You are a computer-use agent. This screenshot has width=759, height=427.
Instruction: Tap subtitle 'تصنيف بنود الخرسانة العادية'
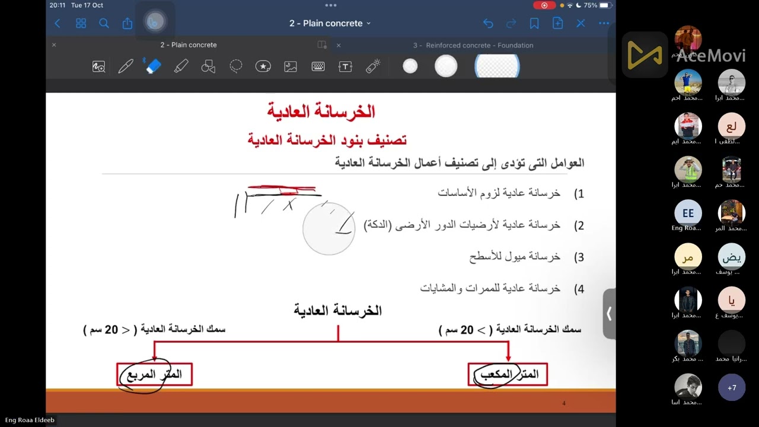[x=327, y=141]
